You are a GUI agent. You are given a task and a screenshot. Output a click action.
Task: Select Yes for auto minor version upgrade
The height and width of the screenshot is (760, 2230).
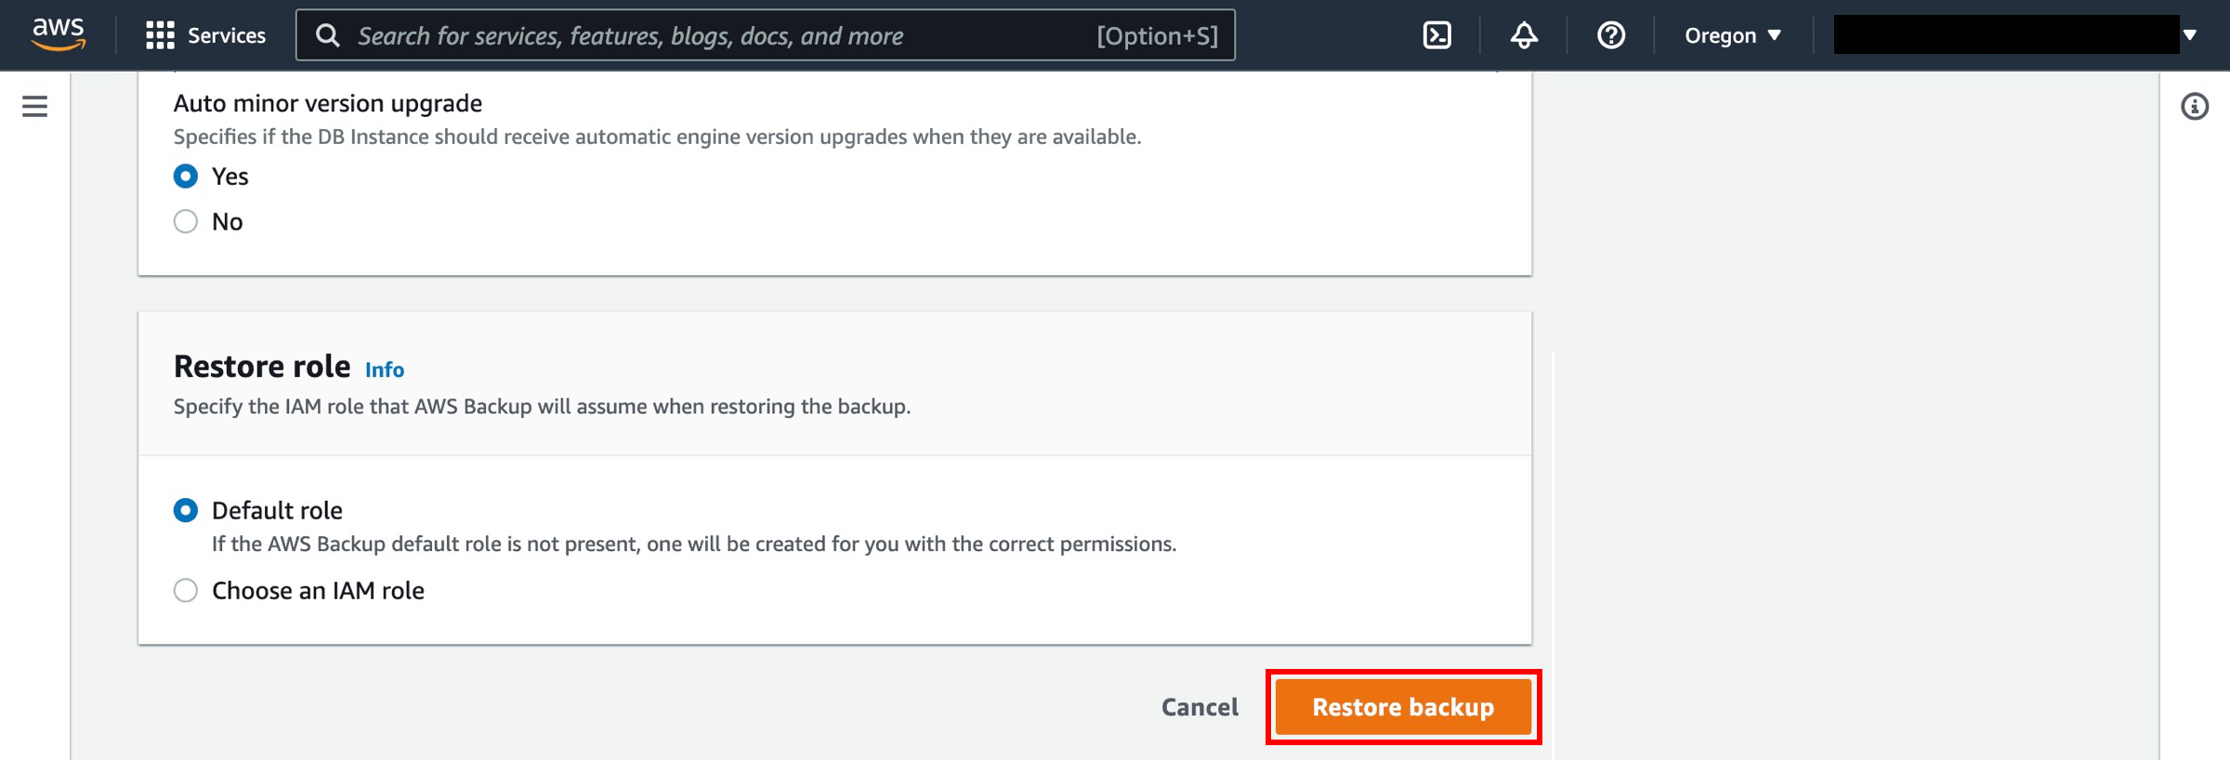click(186, 177)
